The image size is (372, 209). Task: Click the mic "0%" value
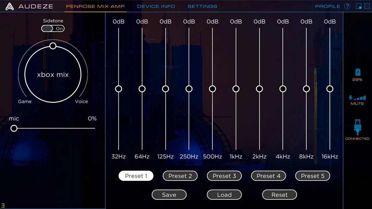(x=92, y=119)
